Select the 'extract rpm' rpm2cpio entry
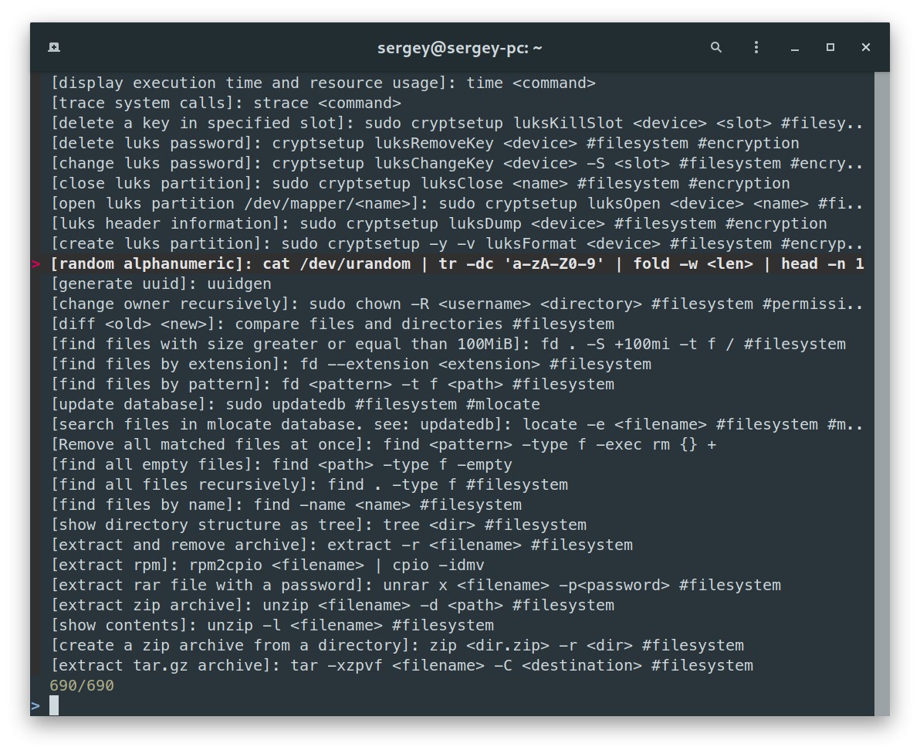This screenshot has width=920, height=754. point(268,565)
